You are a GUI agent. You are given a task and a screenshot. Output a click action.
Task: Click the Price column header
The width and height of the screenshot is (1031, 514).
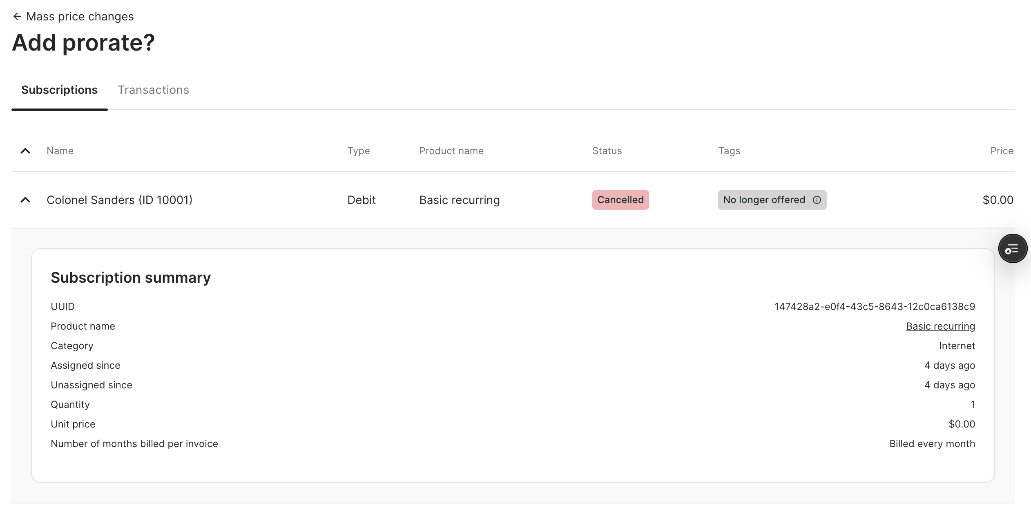pos(1002,151)
